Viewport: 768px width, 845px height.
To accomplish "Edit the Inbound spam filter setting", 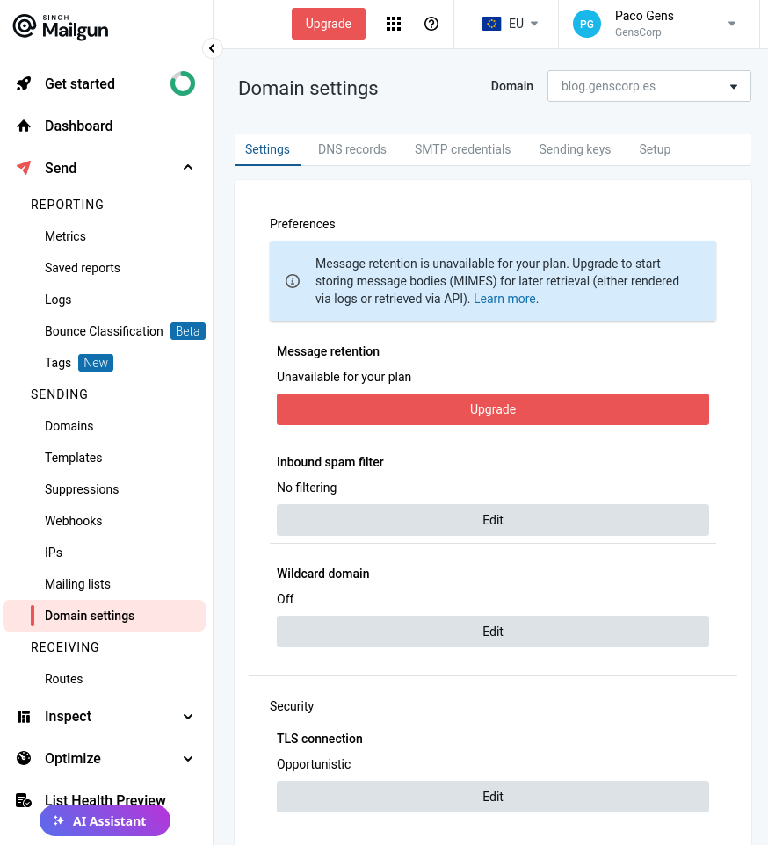I will click(492, 520).
